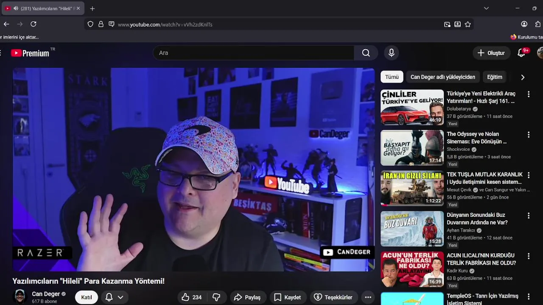This screenshot has height=305, width=543.
Task: Click the Teşekkürler thanks button
Action: [x=333, y=297]
